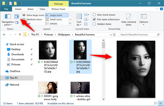Refresh the current folder
The image size is (164, 106).
114,35
